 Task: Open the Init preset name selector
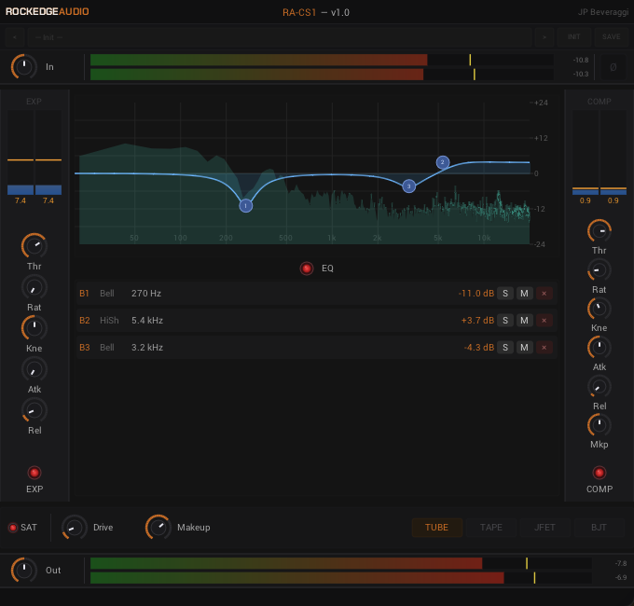point(279,37)
